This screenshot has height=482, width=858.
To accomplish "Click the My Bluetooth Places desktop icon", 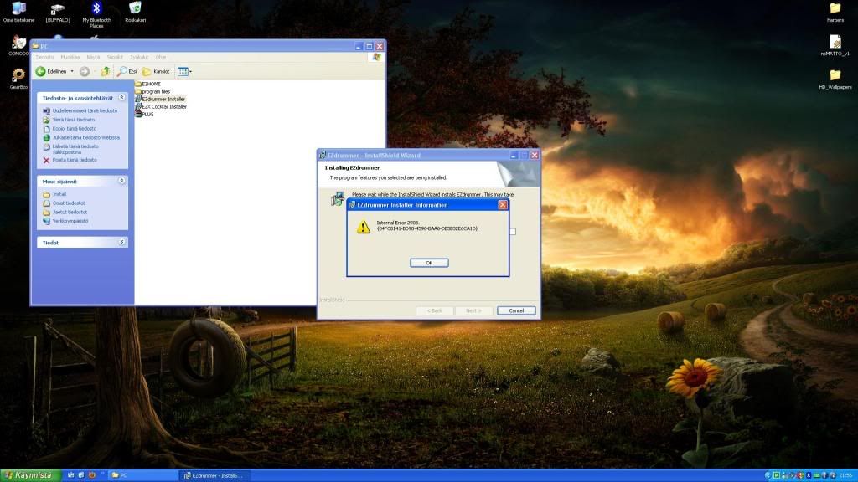I will pyautogui.click(x=96, y=15).
